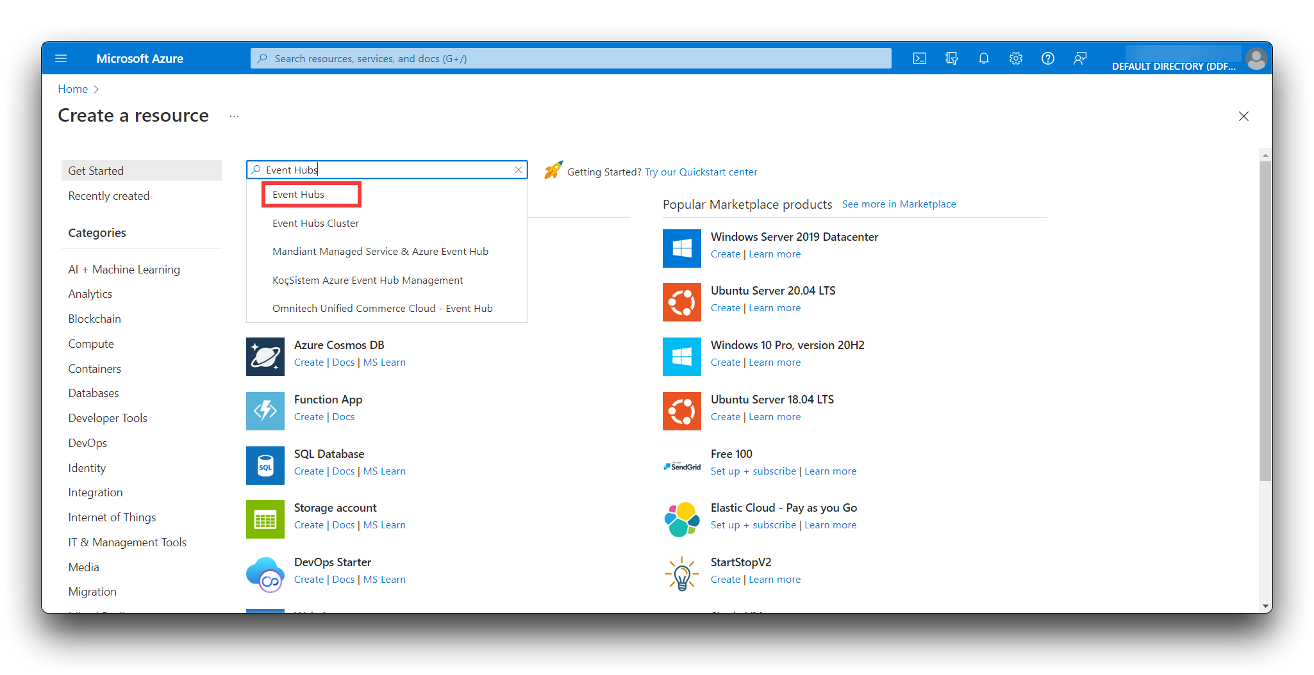The height and width of the screenshot is (675, 1314).
Task: Click the vertical scrollbar down arrow
Action: (1265, 606)
